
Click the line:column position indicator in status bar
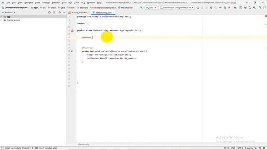226,148
